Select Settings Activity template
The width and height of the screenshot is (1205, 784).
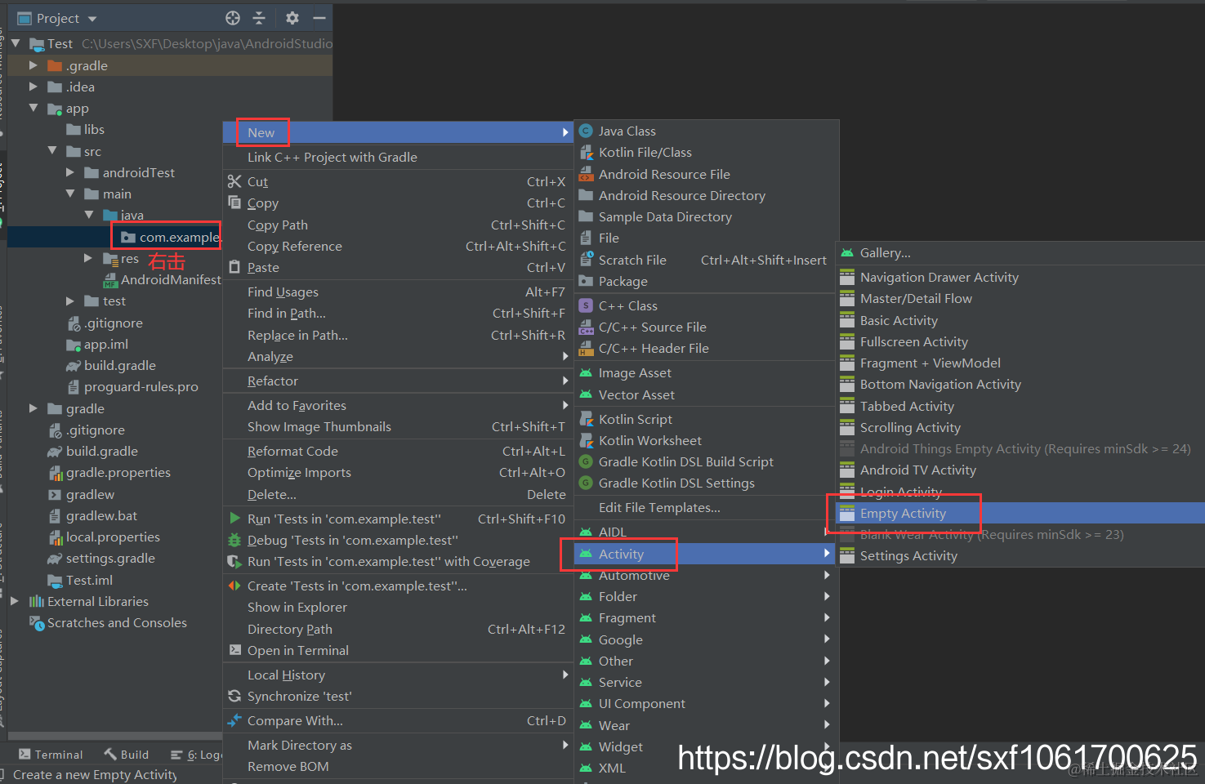click(1020, 556)
